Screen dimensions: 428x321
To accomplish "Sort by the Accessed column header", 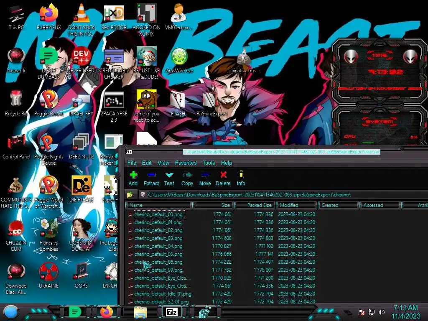I will click(x=380, y=205).
